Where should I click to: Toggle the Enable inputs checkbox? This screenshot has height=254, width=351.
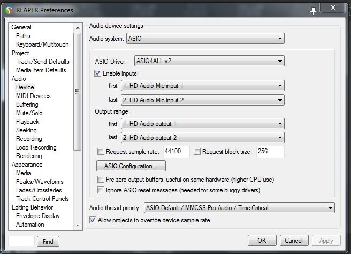pos(97,73)
